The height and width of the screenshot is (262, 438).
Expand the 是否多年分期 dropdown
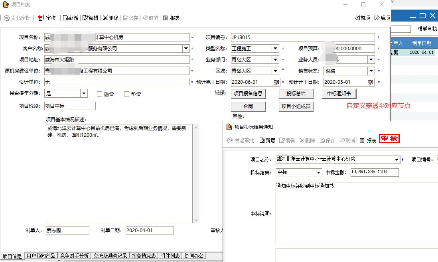point(84,93)
